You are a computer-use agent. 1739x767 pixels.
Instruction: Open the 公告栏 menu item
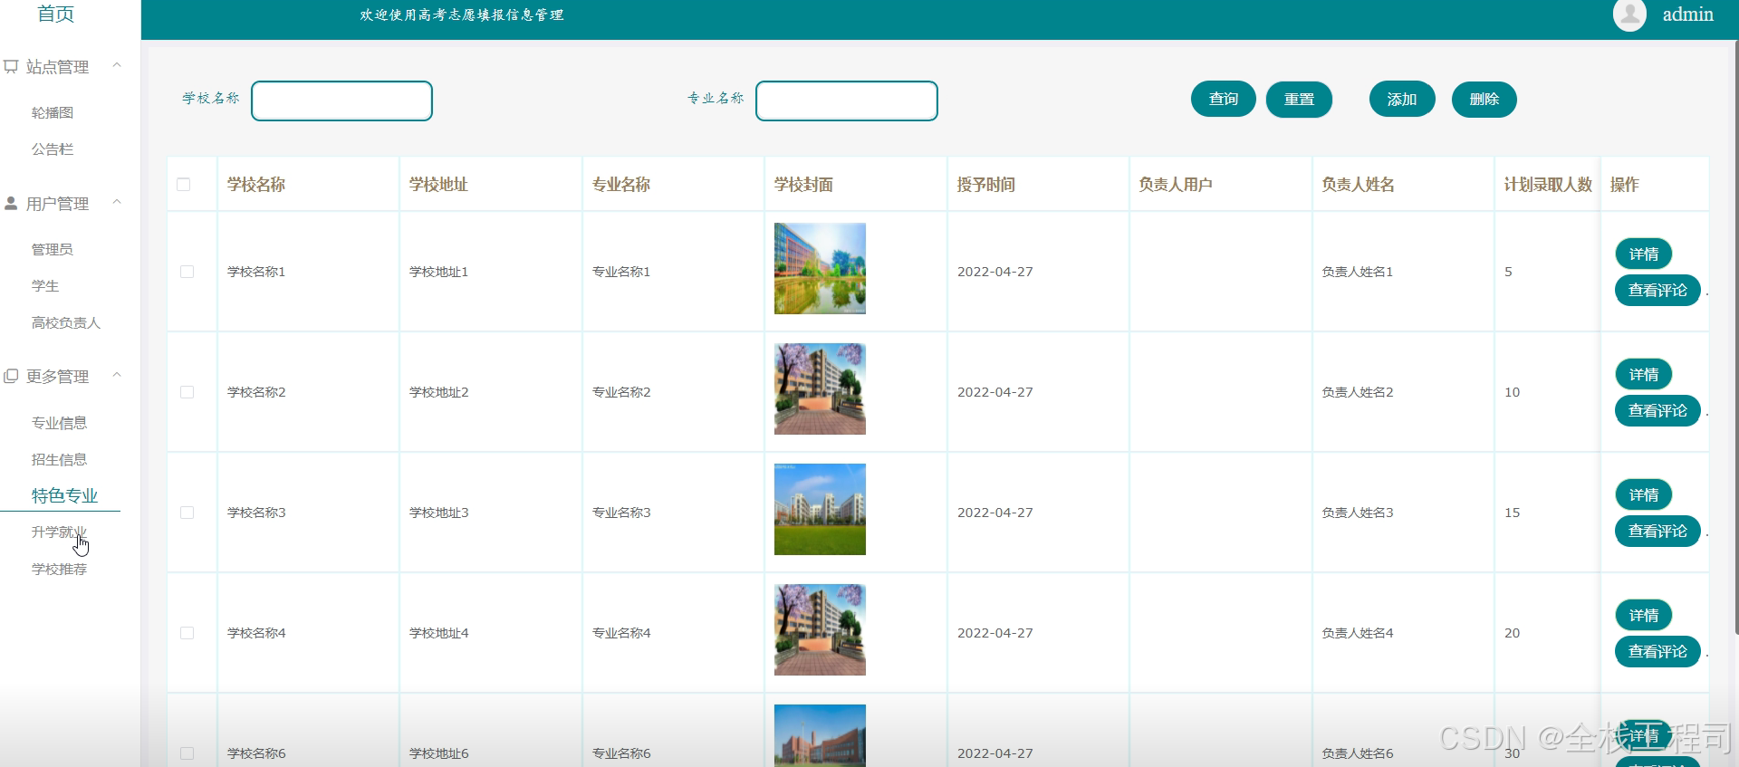point(53,149)
